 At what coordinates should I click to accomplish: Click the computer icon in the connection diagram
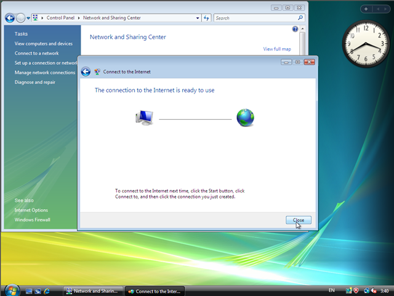(x=144, y=118)
